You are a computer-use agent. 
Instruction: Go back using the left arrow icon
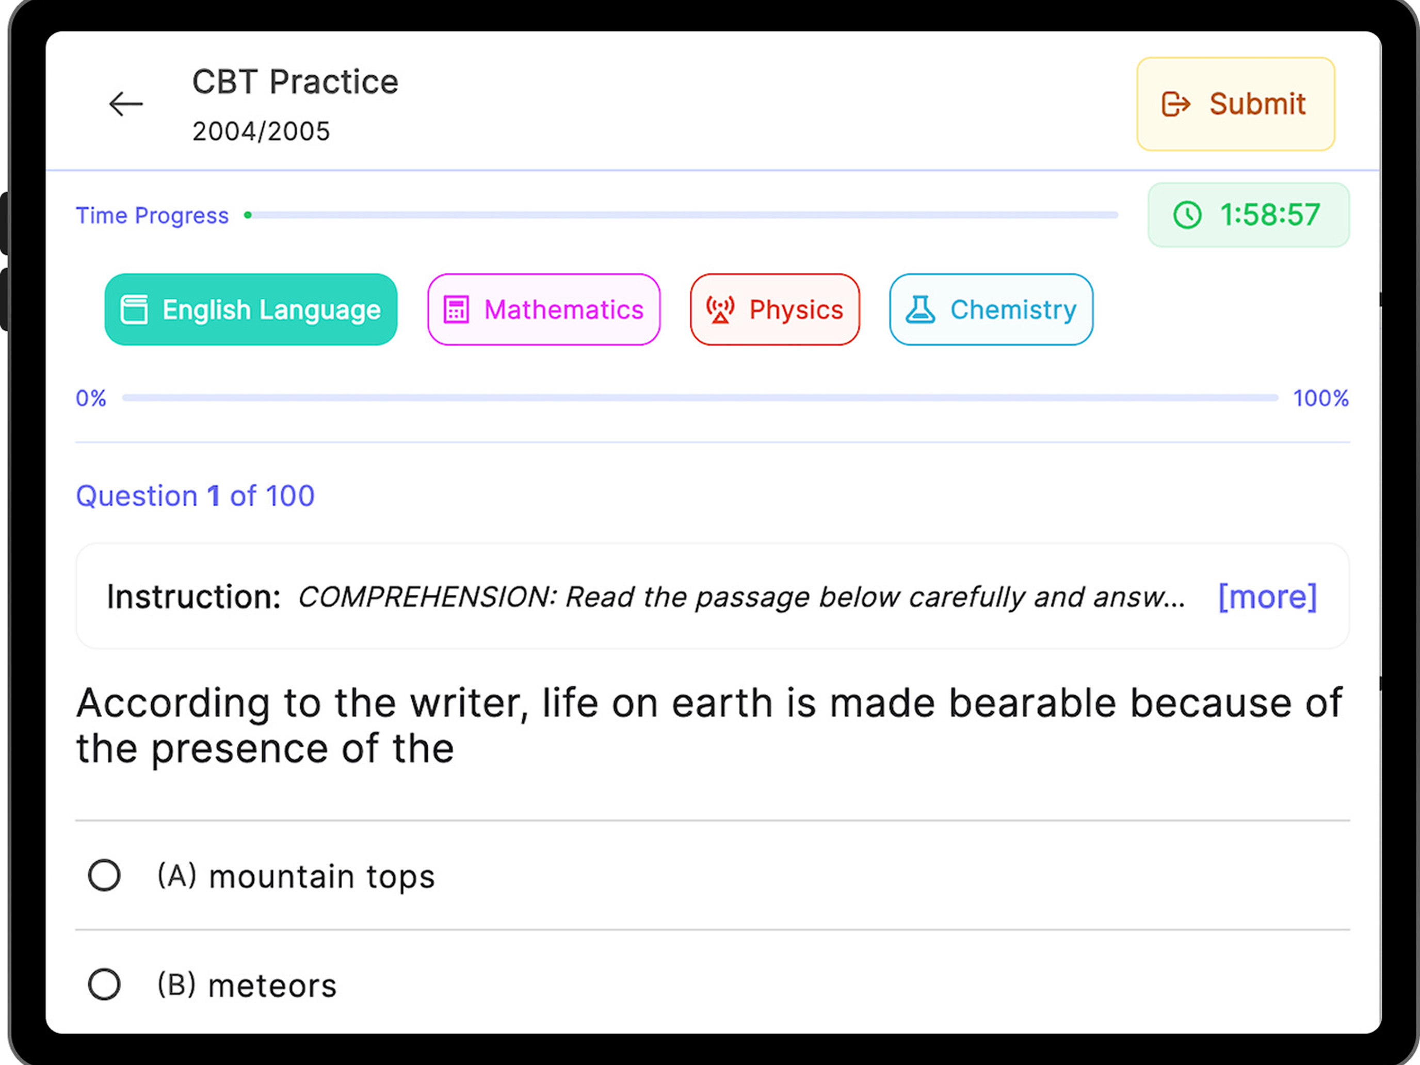(x=126, y=104)
